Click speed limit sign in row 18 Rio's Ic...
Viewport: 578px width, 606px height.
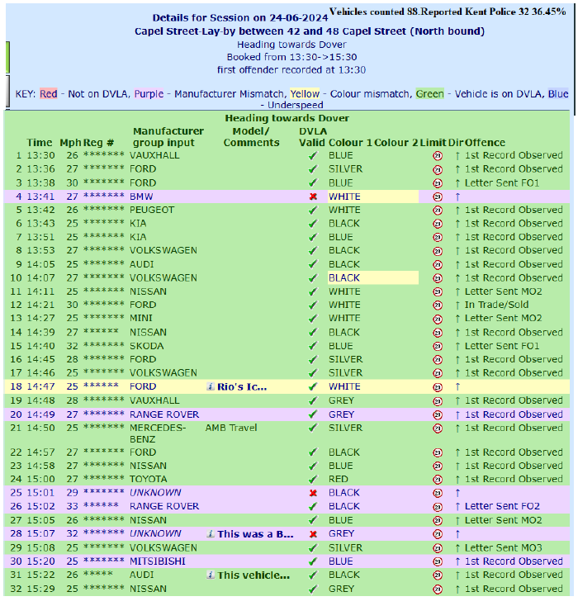(x=438, y=387)
